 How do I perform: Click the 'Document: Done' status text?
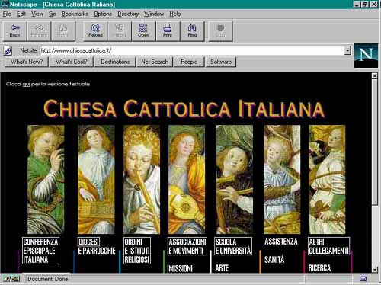(48, 279)
